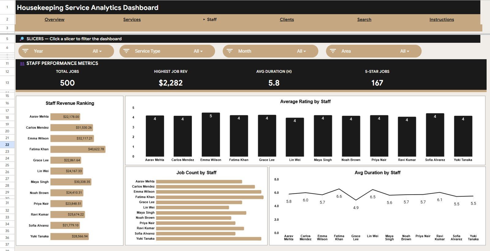Click Carlos Mendez revenue value $31,530.26
The image size is (490, 251).
point(84,127)
